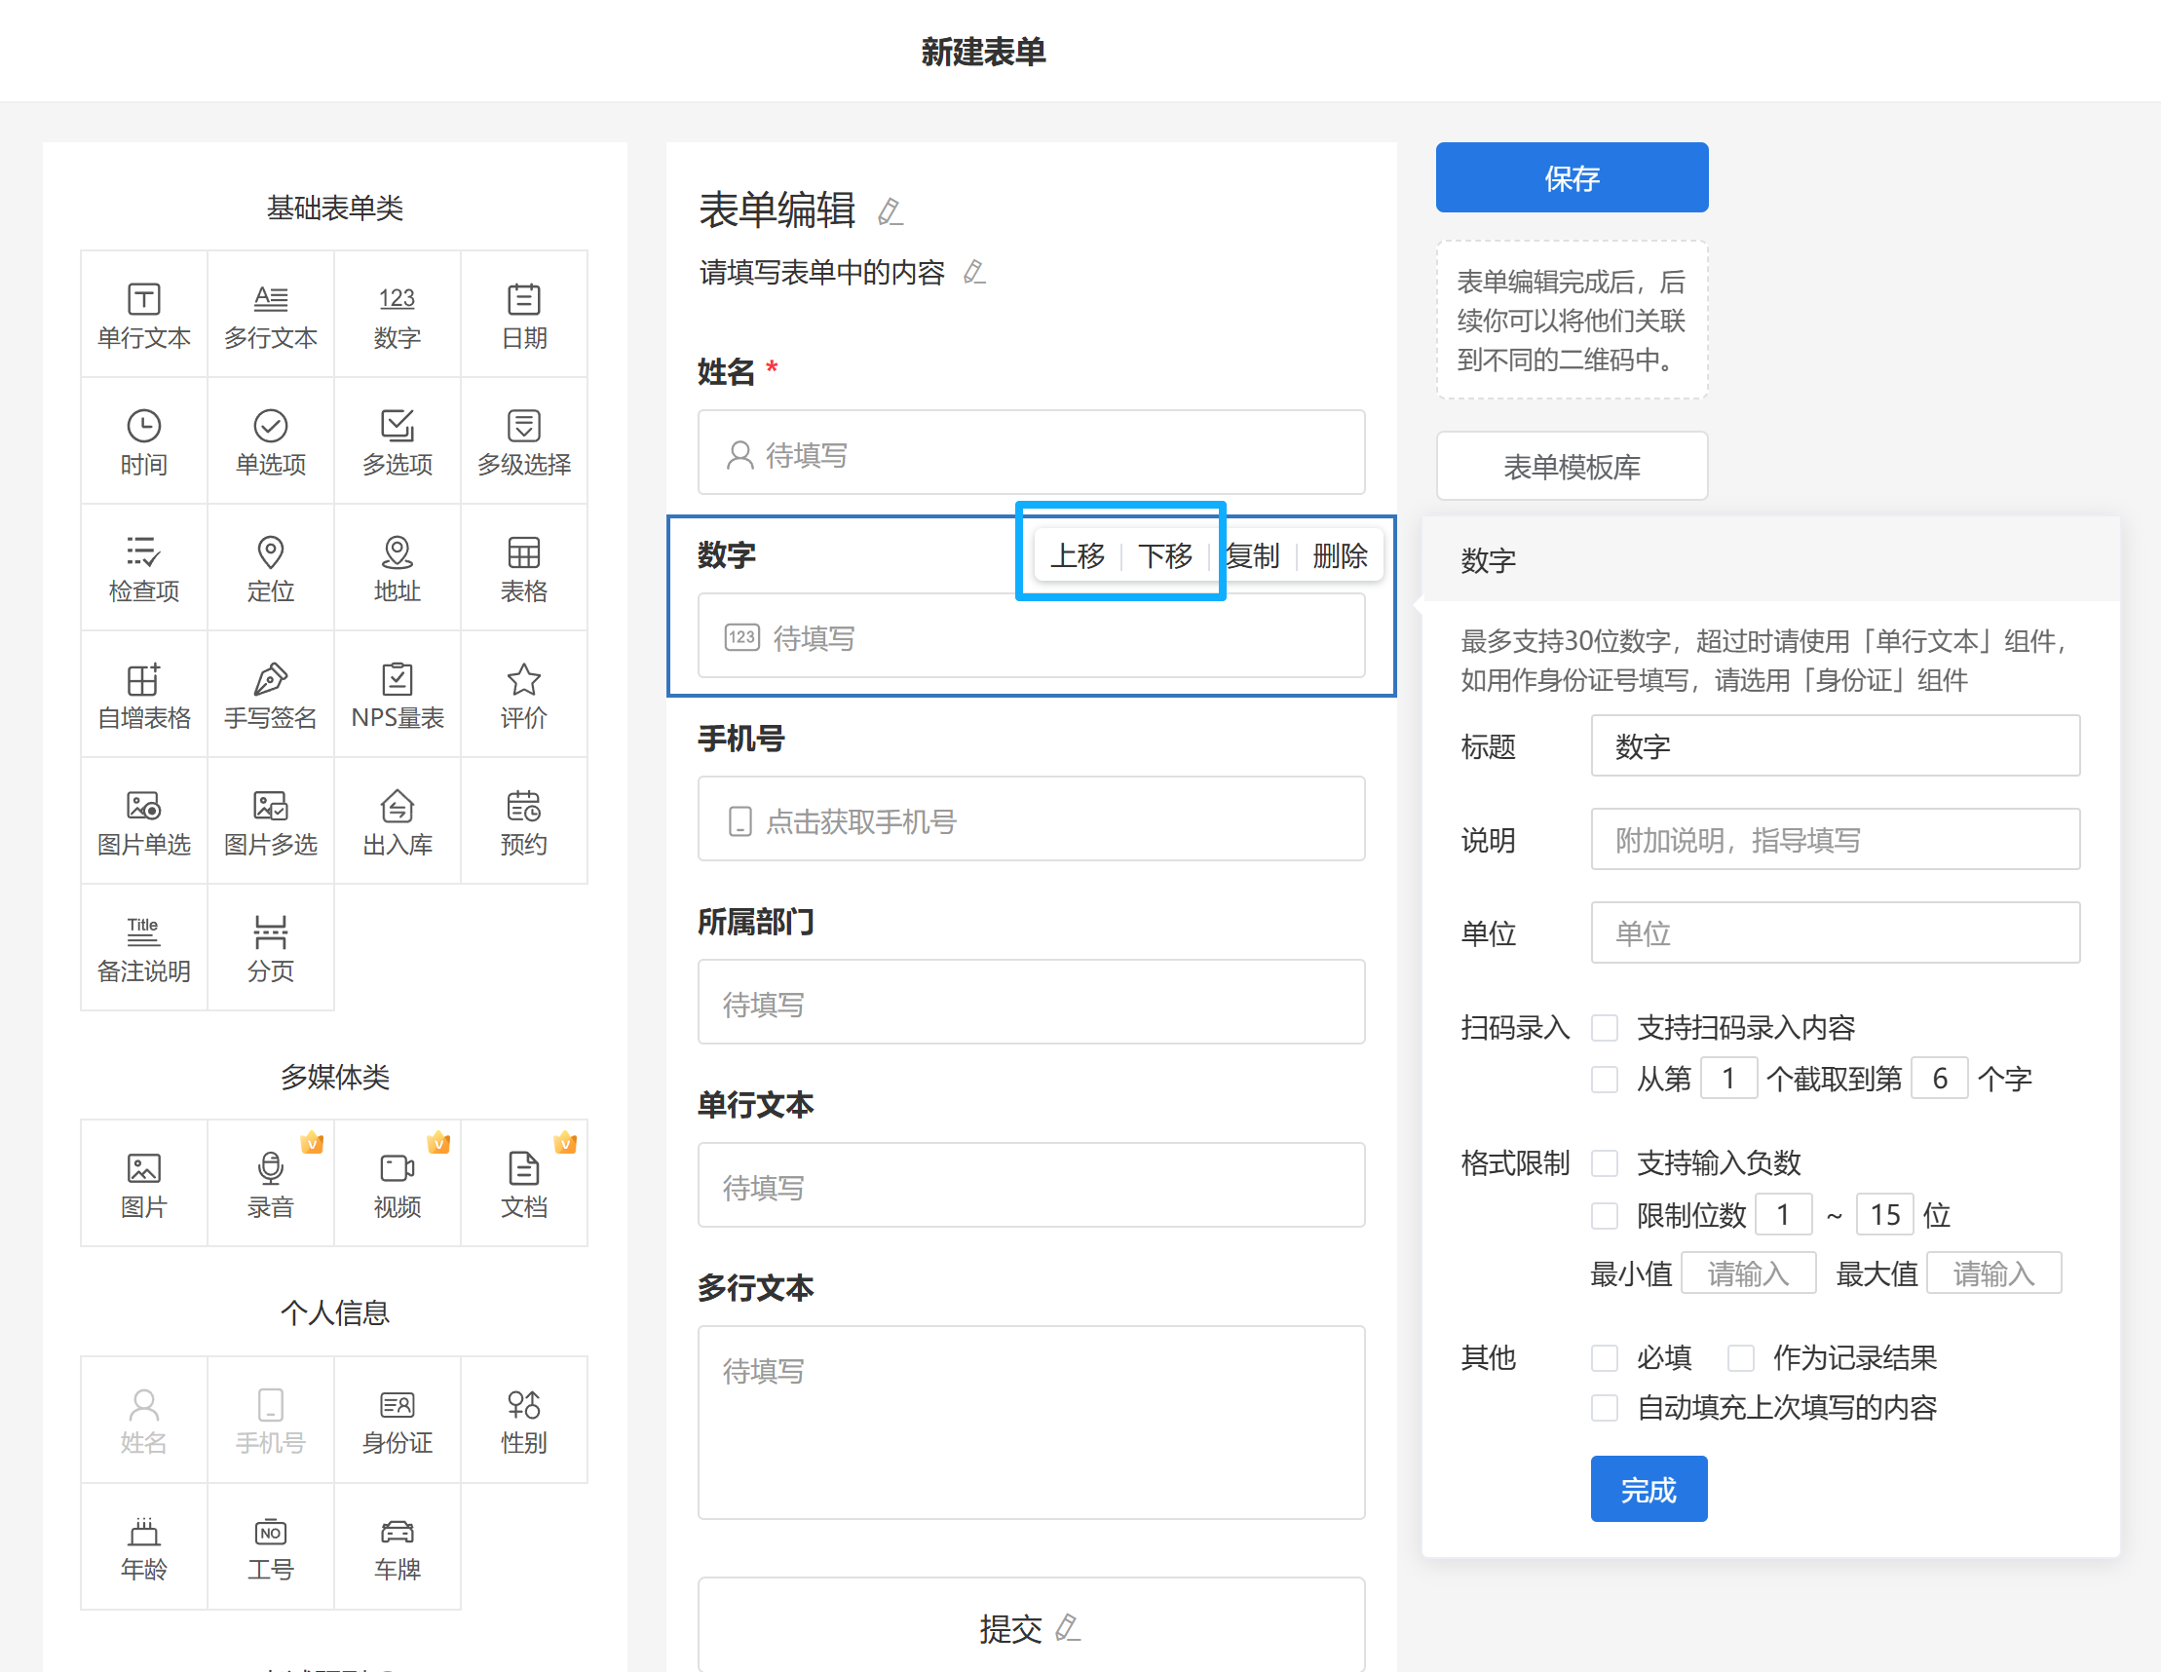Check the 支持输入负数 option
The height and width of the screenshot is (1672, 2161).
[1604, 1163]
